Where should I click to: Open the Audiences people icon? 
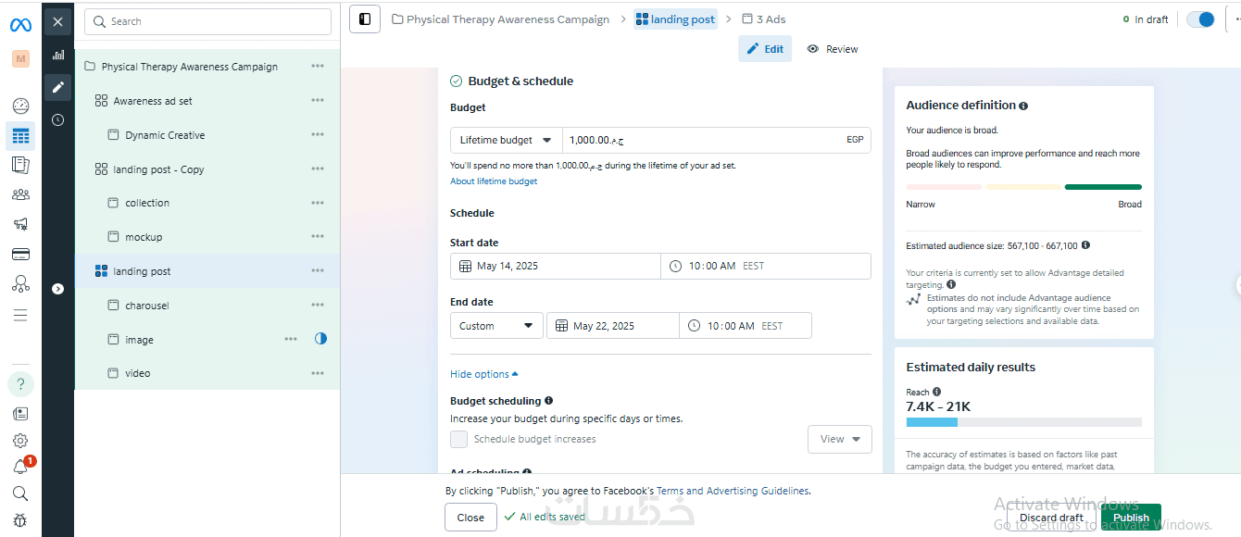tap(20, 194)
